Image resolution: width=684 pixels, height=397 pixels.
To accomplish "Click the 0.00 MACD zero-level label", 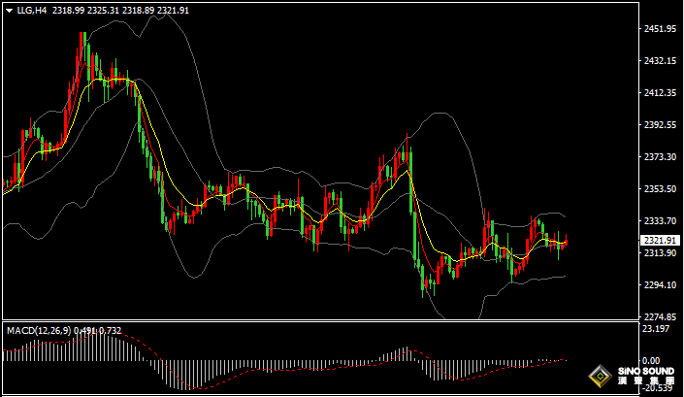I will (x=651, y=360).
